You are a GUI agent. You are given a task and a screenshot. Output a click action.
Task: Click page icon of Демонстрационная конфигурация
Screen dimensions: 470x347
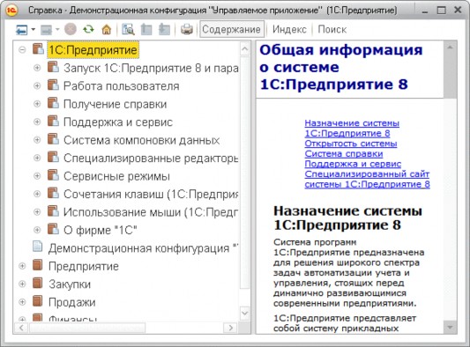pos(37,247)
